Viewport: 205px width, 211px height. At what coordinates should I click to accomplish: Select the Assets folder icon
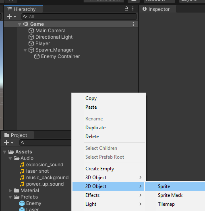(11, 152)
